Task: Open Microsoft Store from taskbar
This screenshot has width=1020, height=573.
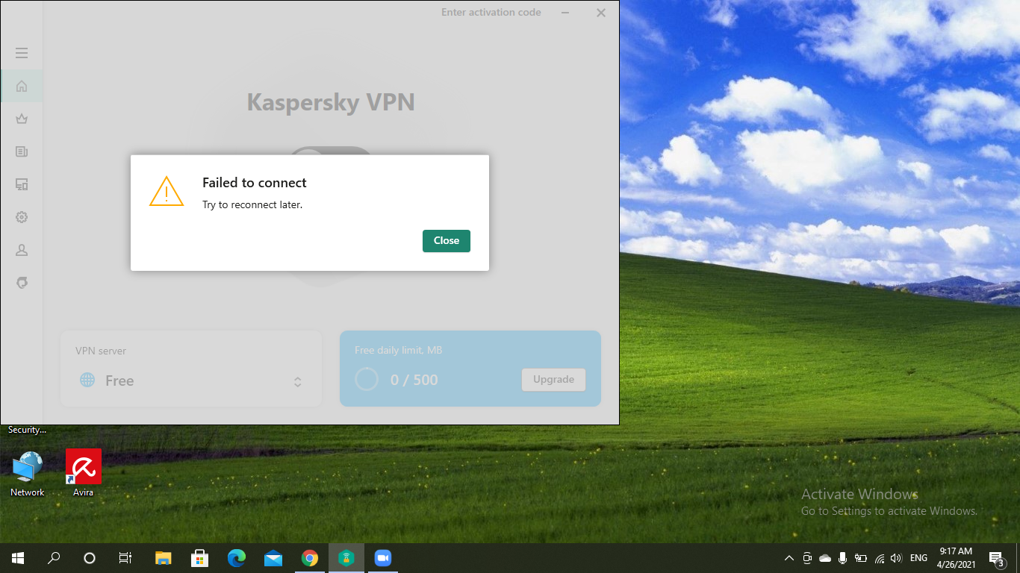Action: click(200, 558)
